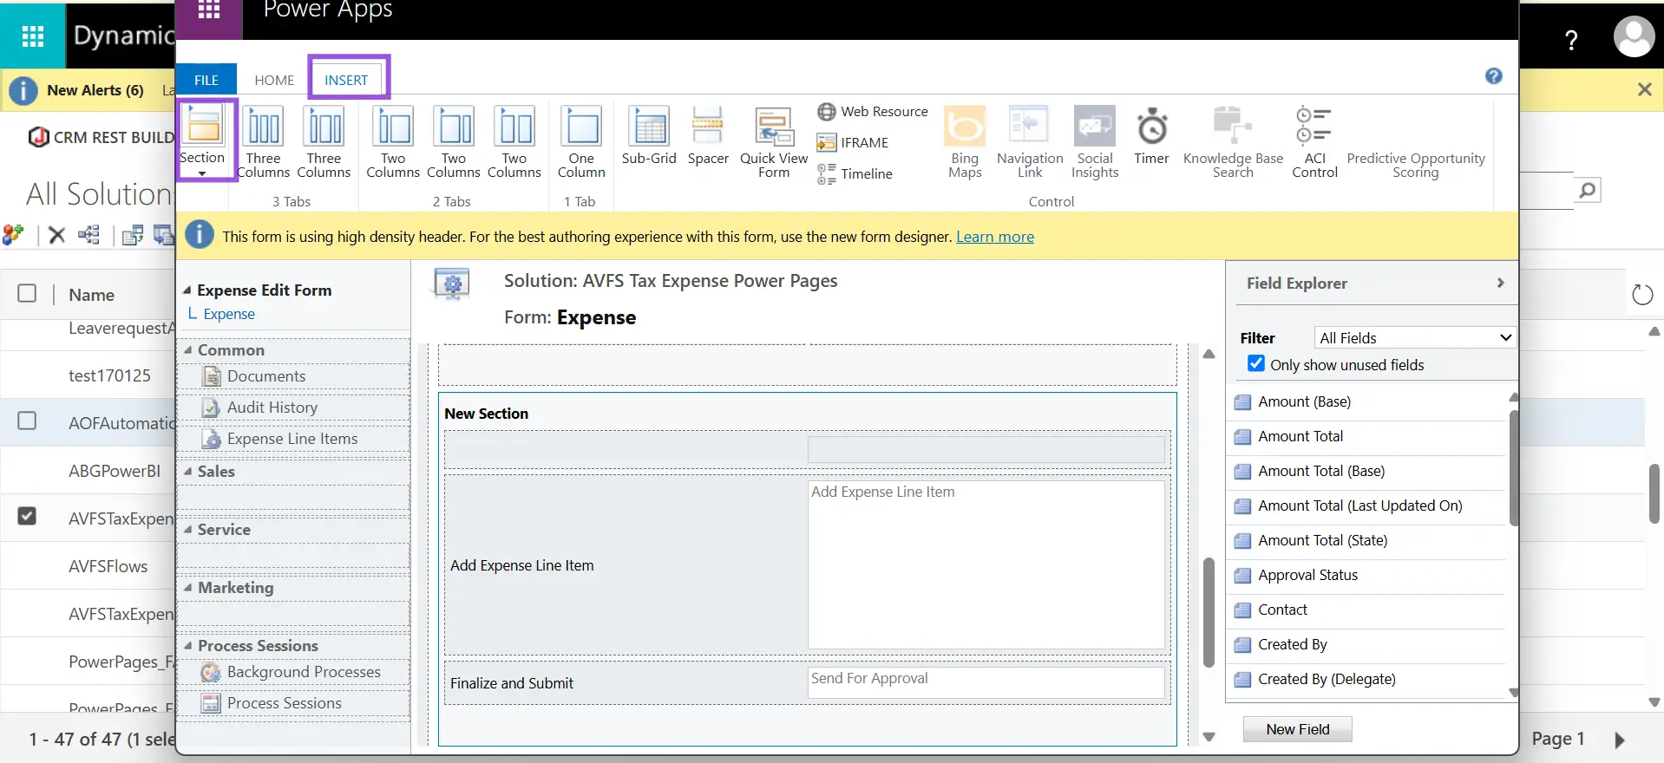The width and height of the screenshot is (1664, 763).
Task: Open the FILE tab
Action: [206, 80]
